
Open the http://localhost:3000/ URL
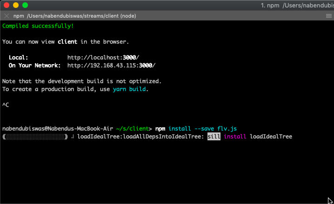click(103, 58)
